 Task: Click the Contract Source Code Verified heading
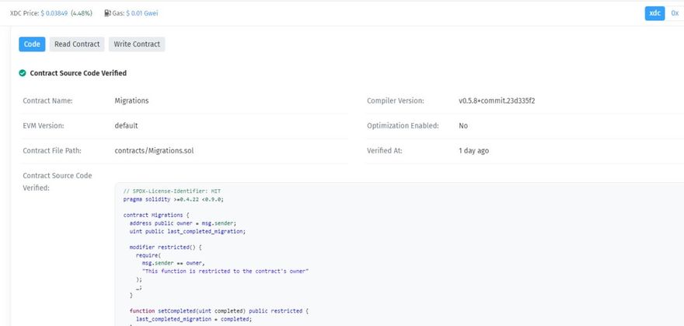click(x=78, y=73)
